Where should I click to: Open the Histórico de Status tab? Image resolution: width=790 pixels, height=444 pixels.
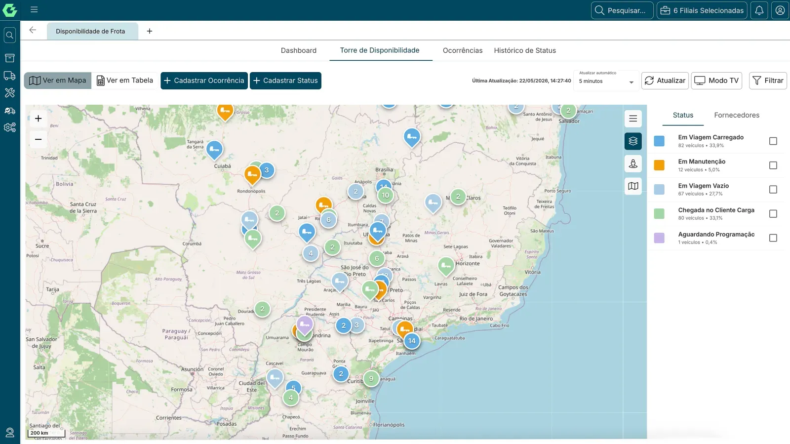coord(525,50)
